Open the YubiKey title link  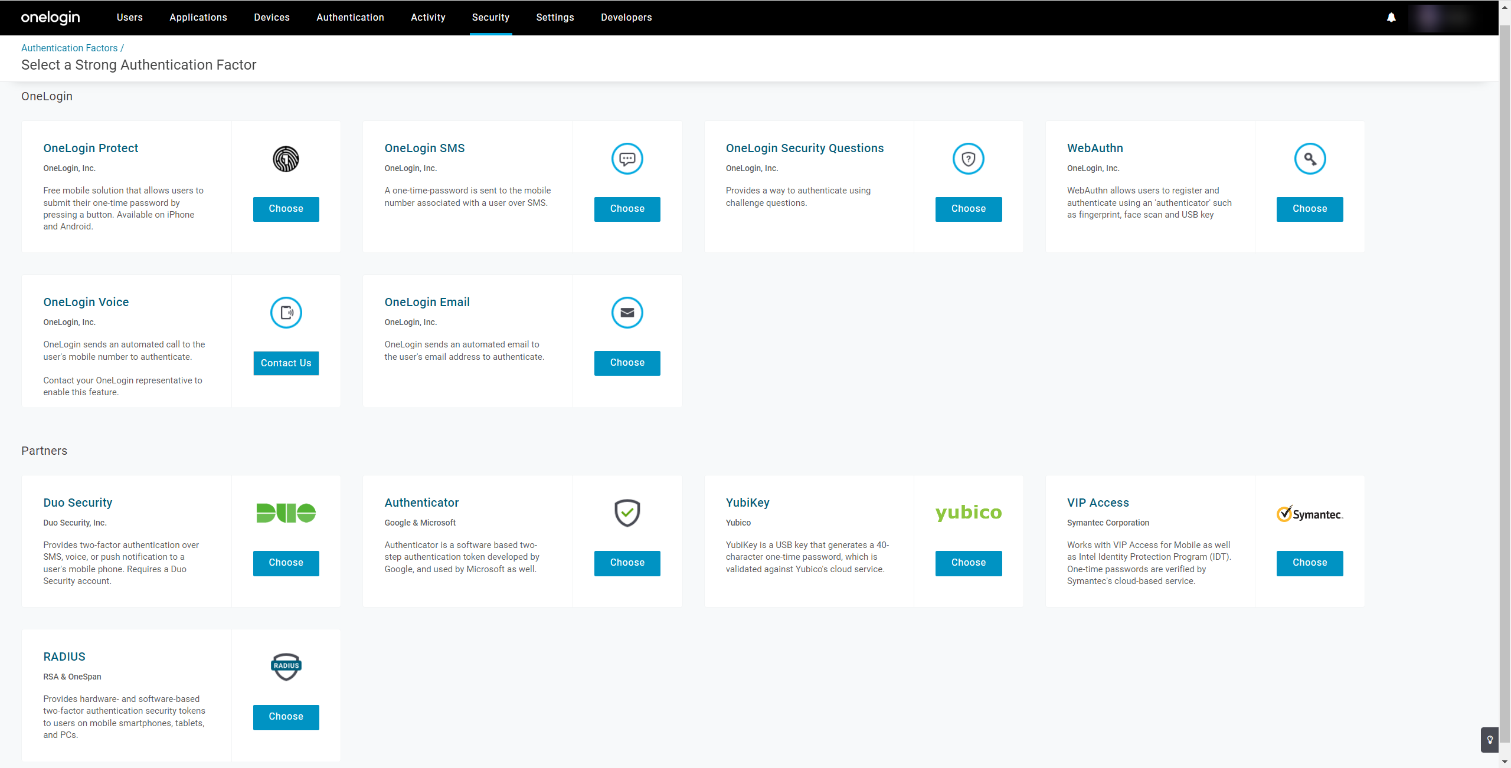747,503
